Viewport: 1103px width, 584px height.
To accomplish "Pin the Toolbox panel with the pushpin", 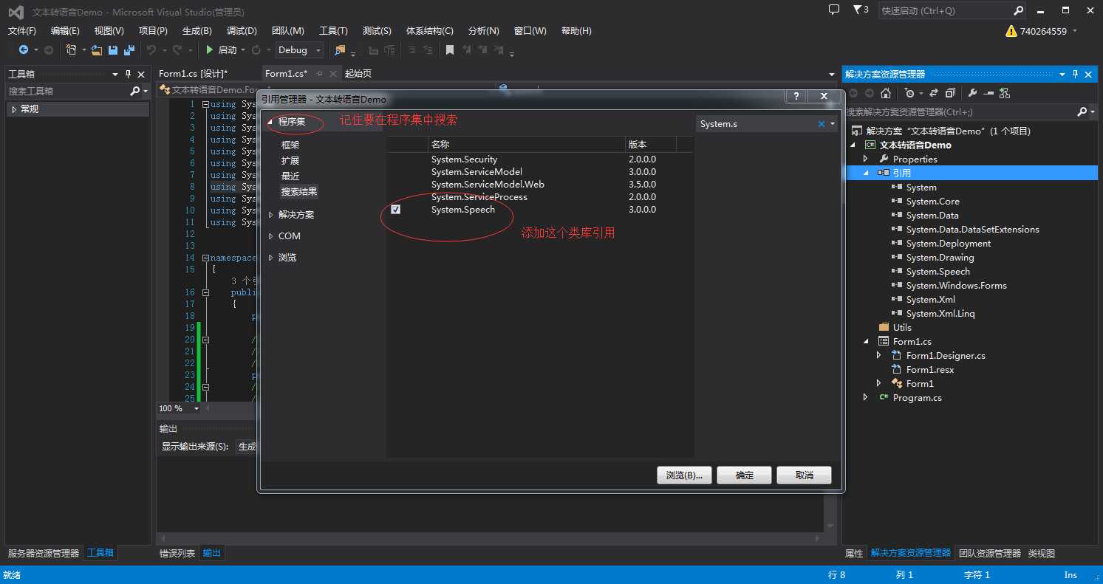I will tap(129, 74).
